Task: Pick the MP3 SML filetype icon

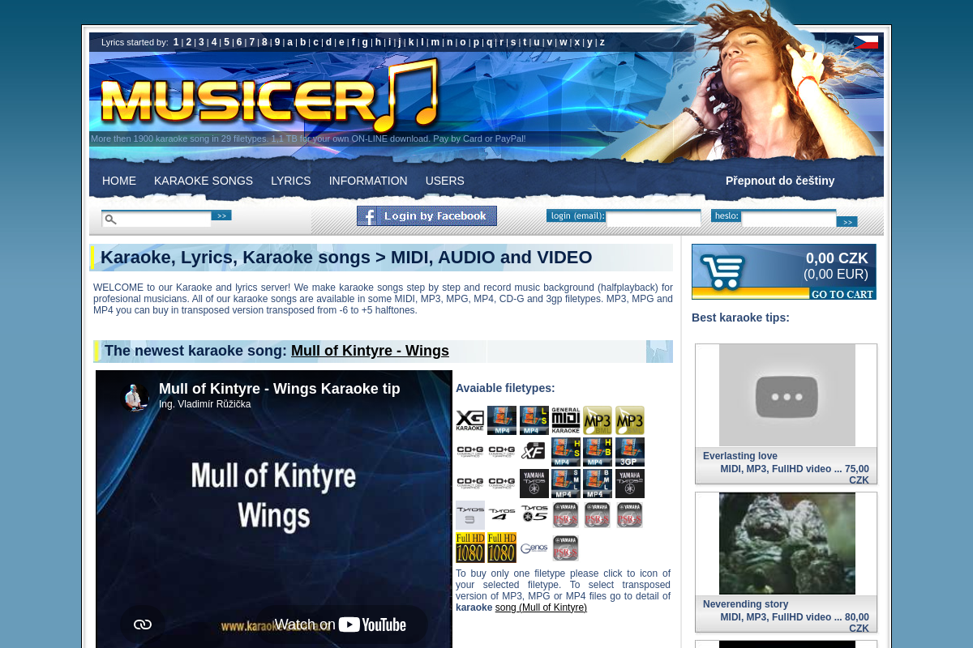Action: 630,420
